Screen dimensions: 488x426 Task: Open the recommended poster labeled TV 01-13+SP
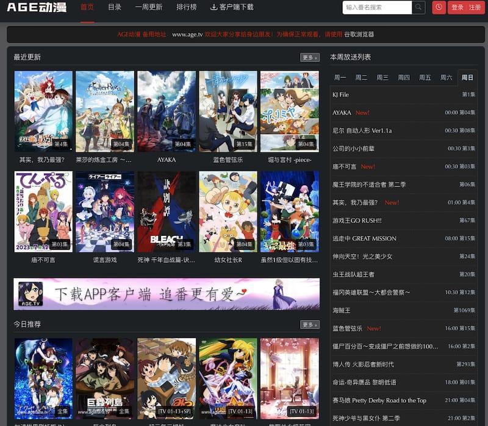(167, 378)
